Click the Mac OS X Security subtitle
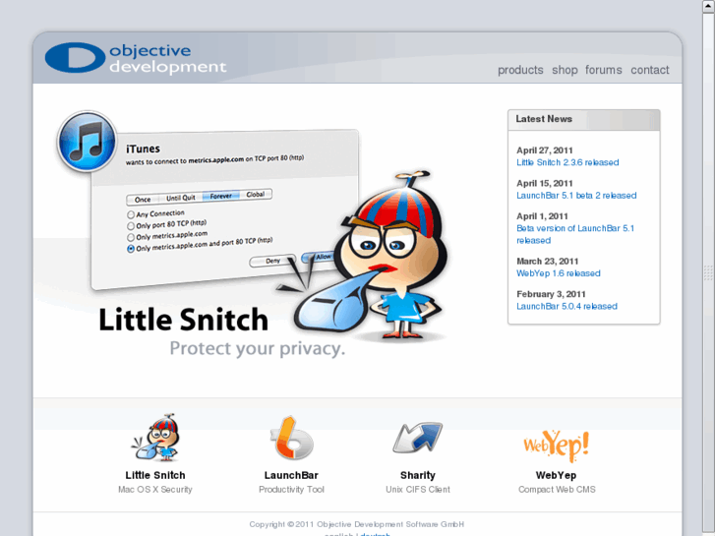The height and width of the screenshot is (536, 715). point(155,490)
